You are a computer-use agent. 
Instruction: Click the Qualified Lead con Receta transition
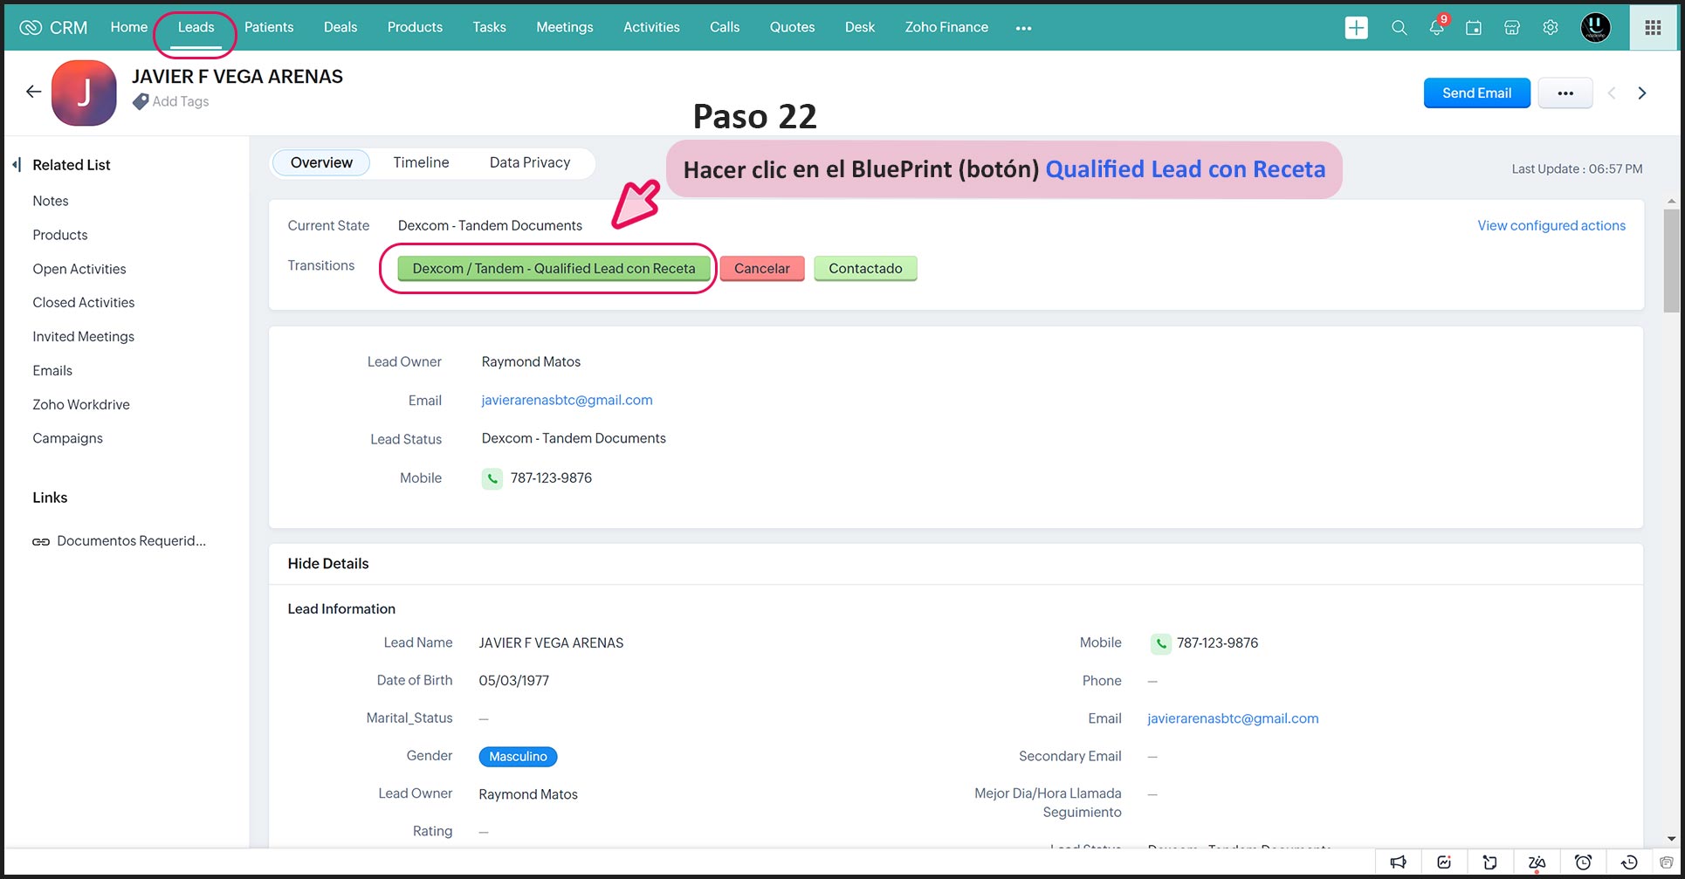tap(554, 269)
